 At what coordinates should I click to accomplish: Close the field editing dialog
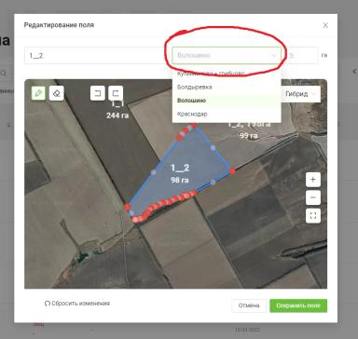click(325, 25)
